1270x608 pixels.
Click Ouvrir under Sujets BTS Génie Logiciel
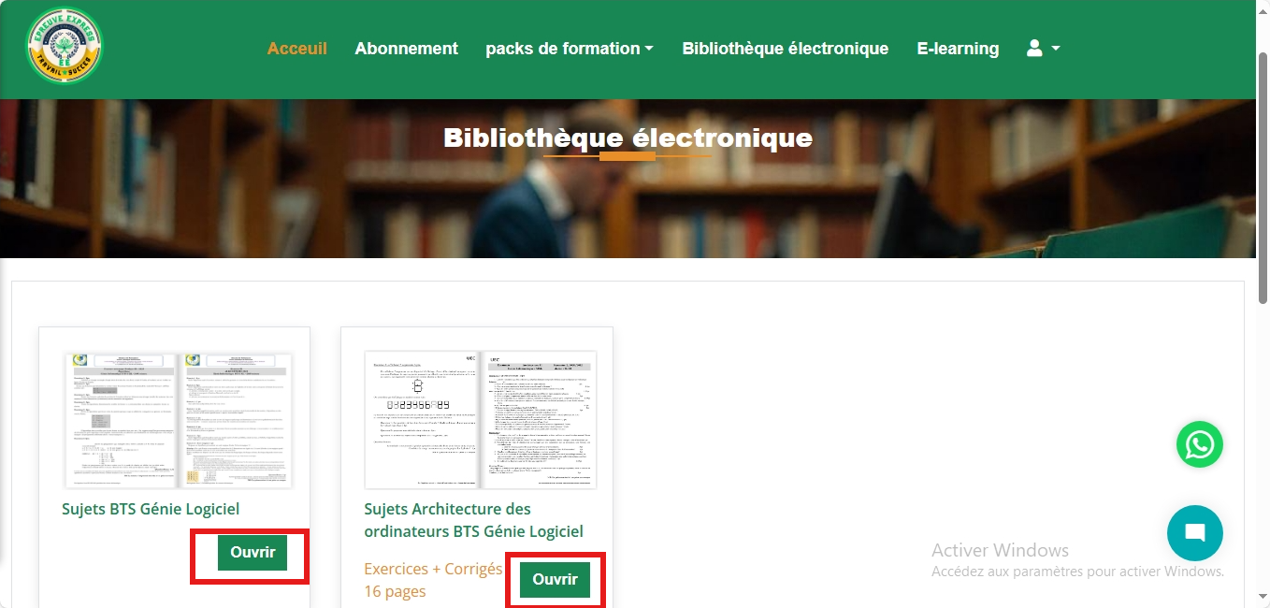(x=253, y=552)
